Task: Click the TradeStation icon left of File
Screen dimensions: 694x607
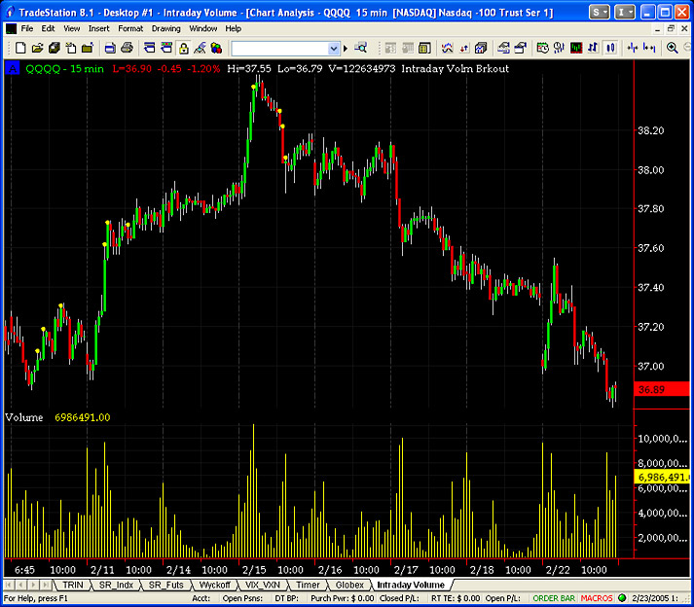Action: 11,29
